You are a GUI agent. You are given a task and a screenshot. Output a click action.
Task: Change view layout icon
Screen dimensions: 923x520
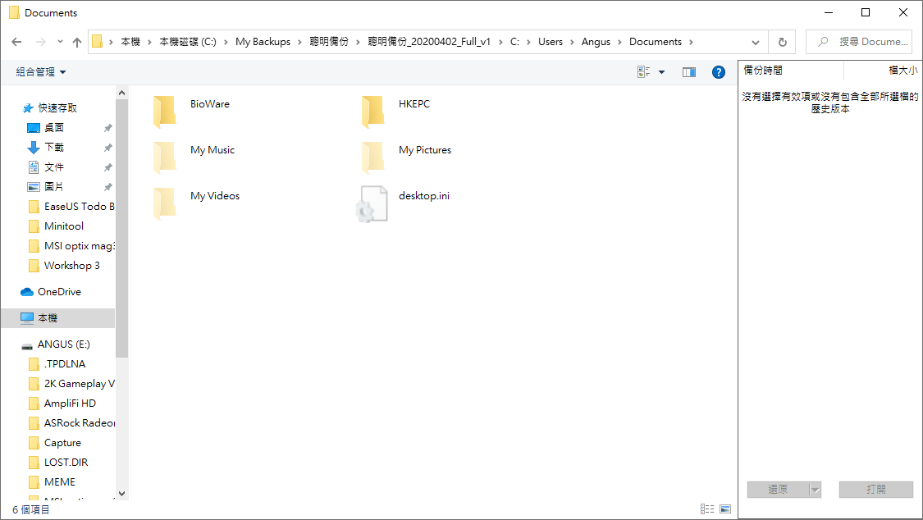click(x=643, y=71)
